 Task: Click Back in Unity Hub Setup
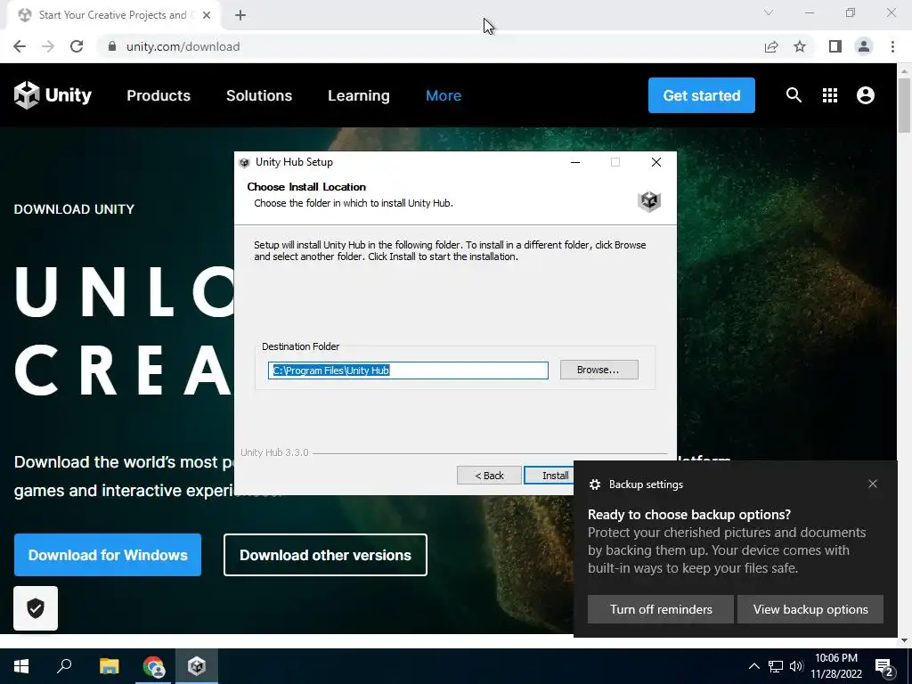point(489,476)
